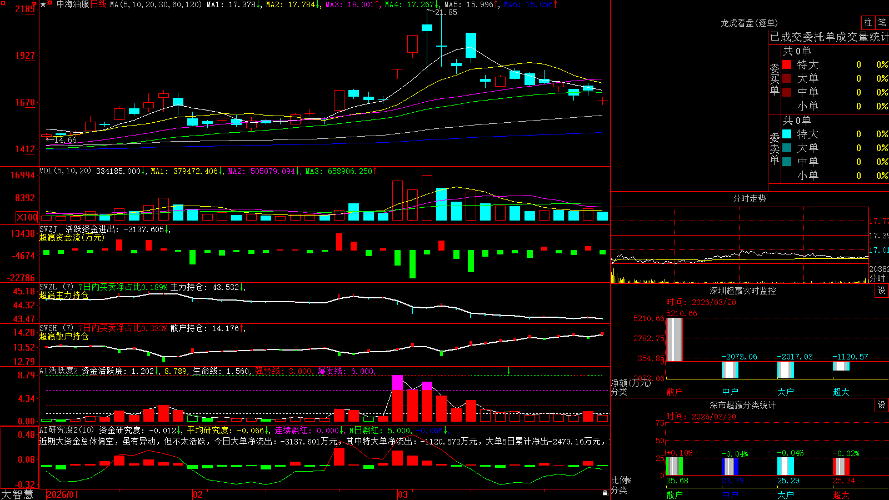Image resolution: width=889 pixels, height=500 pixels.
Task: Click the 分时走势 panel title
Action: (x=749, y=198)
